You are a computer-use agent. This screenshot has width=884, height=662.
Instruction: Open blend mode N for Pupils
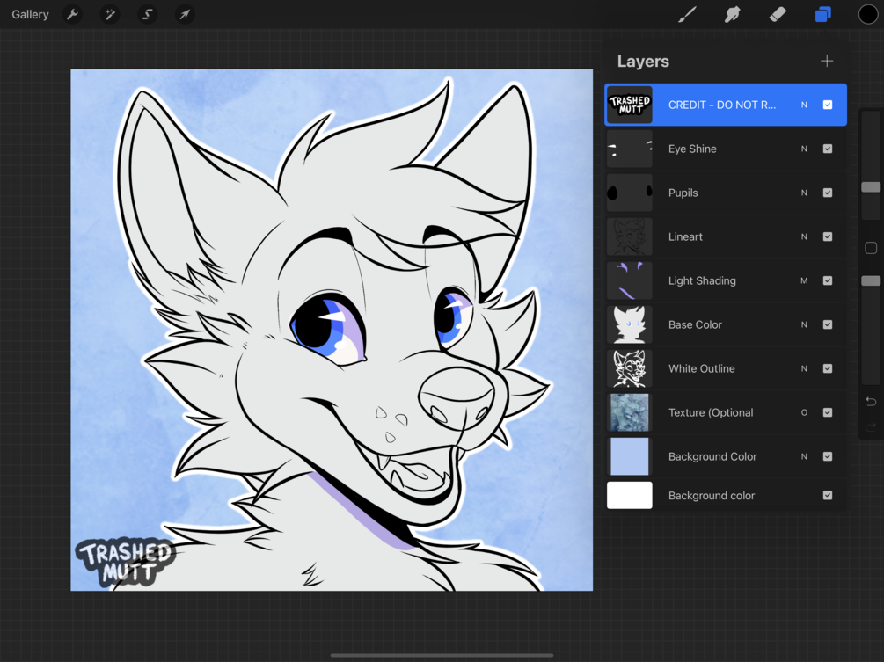(804, 193)
